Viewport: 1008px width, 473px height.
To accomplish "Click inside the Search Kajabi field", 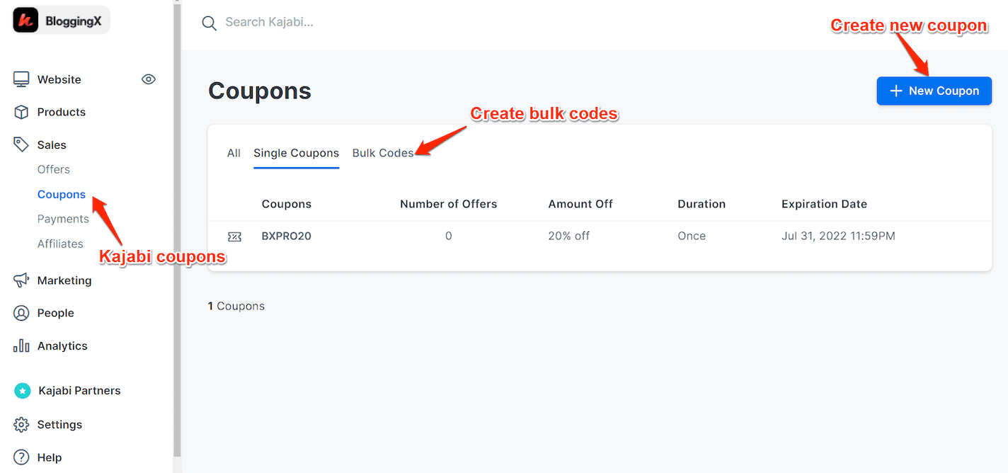I will click(283, 22).
